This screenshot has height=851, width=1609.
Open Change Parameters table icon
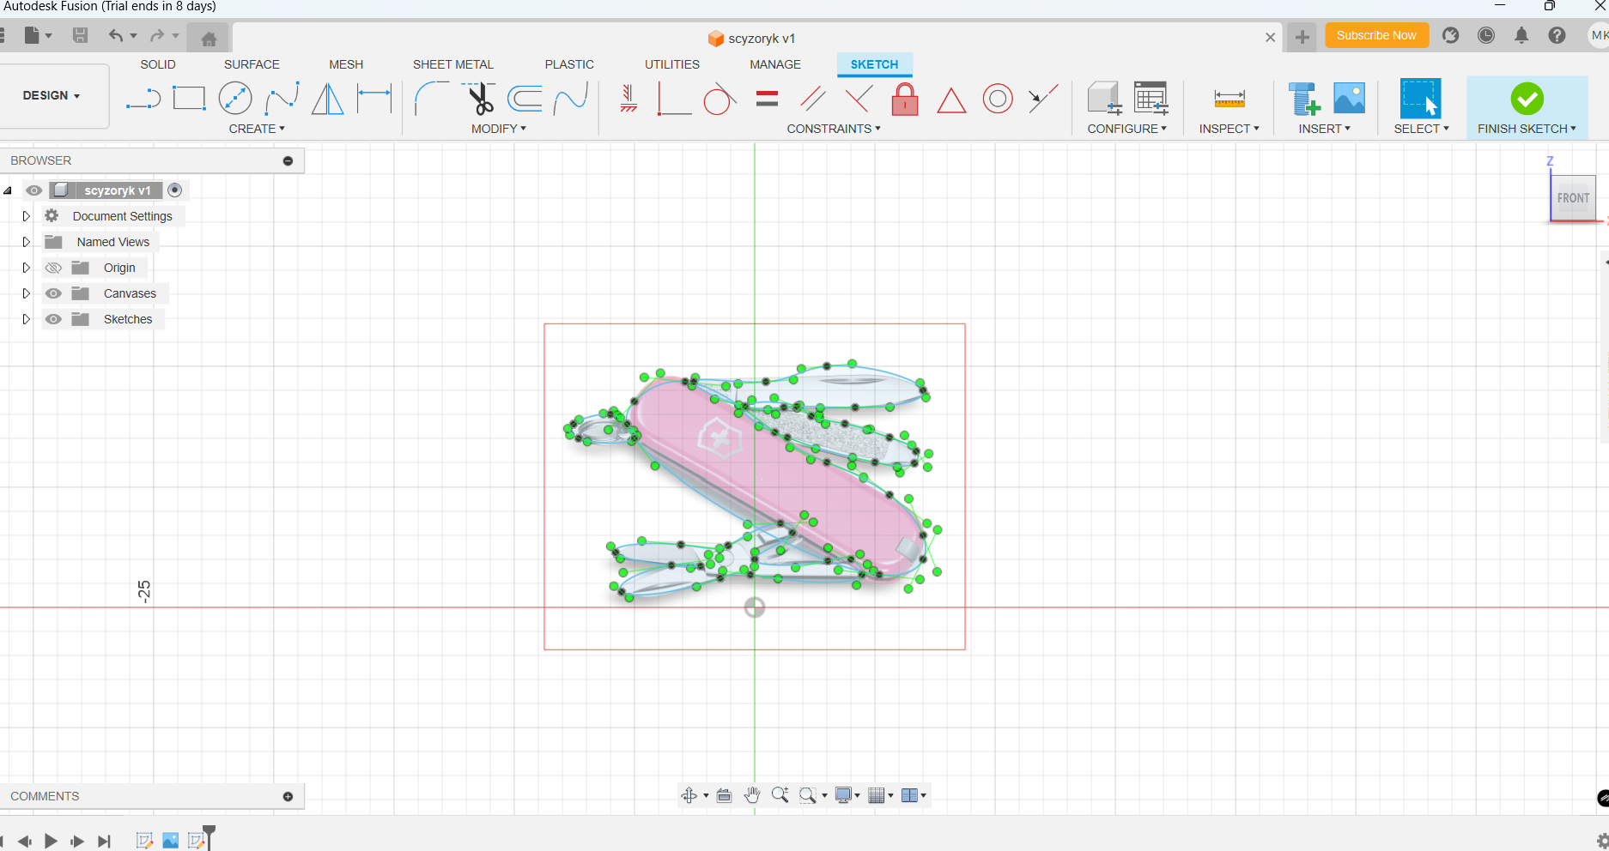(1151, 99)
